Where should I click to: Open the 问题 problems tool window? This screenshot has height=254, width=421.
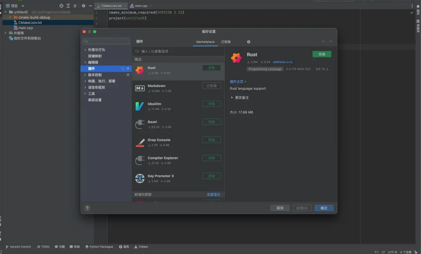pyautogui.click(x=60, y=247)
